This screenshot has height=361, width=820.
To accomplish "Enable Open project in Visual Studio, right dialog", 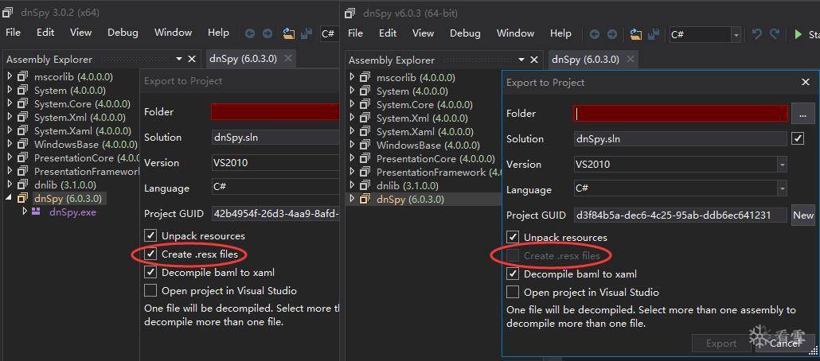I will (513, 292).
